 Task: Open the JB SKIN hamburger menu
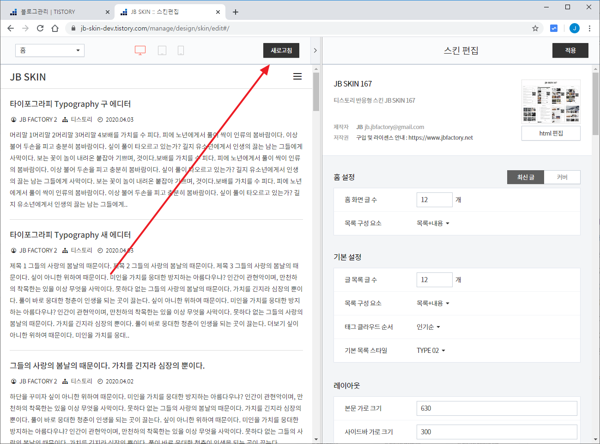(x=297, y=77)
